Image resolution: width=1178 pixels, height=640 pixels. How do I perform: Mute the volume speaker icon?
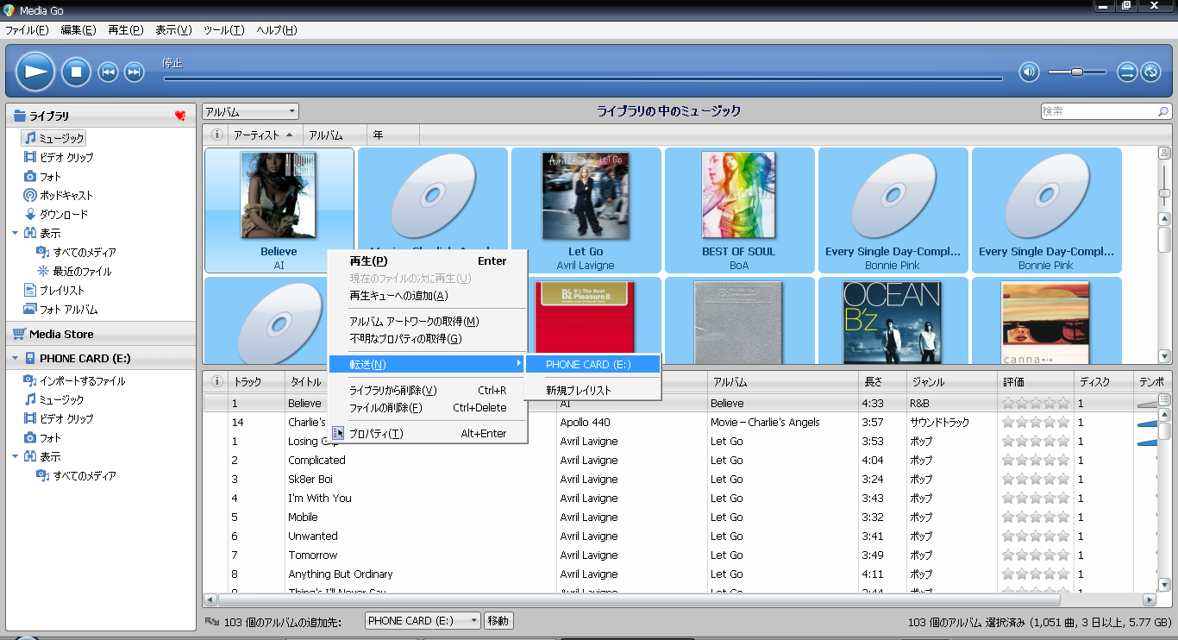click(1029, 72)
